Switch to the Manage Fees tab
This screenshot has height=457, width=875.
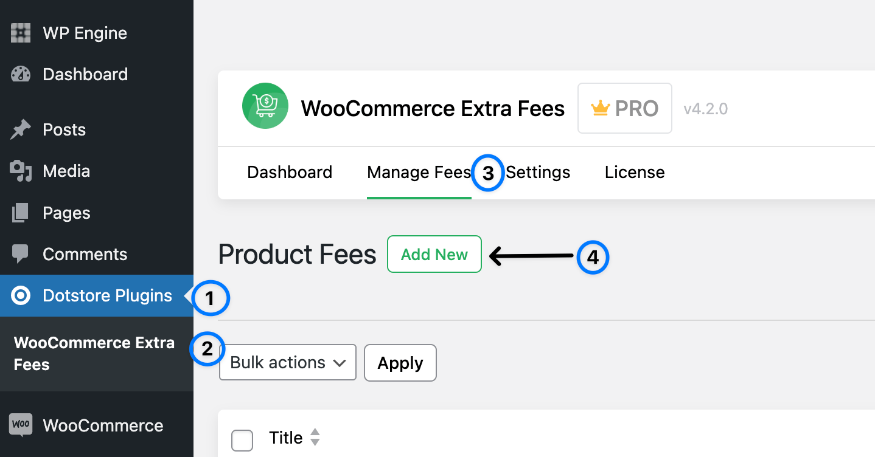[419, 173]
